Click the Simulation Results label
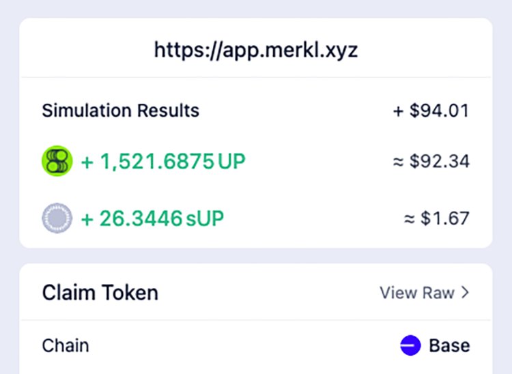 click(x=120, y=111)
